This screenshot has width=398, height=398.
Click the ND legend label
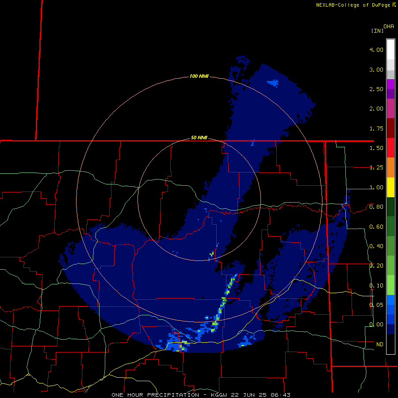pos(380,344)
